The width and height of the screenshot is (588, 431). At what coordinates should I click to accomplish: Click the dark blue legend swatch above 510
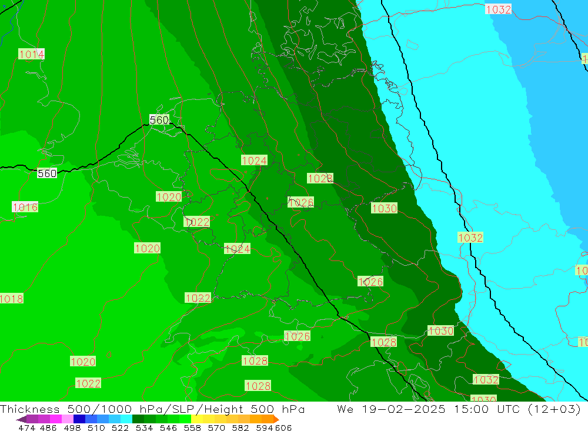[x=79, y=419]
